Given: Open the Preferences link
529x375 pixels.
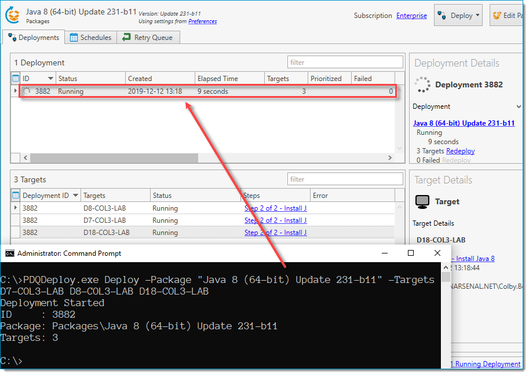Looking at the screenshot, I should [202, 21].
